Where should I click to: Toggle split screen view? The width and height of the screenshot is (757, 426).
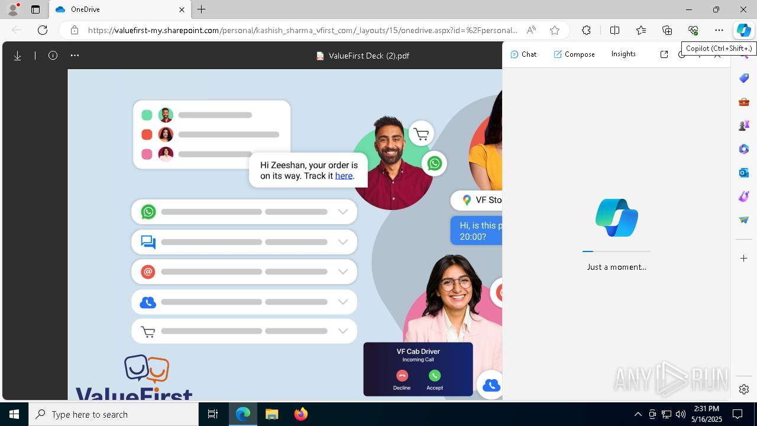(615, 30)
